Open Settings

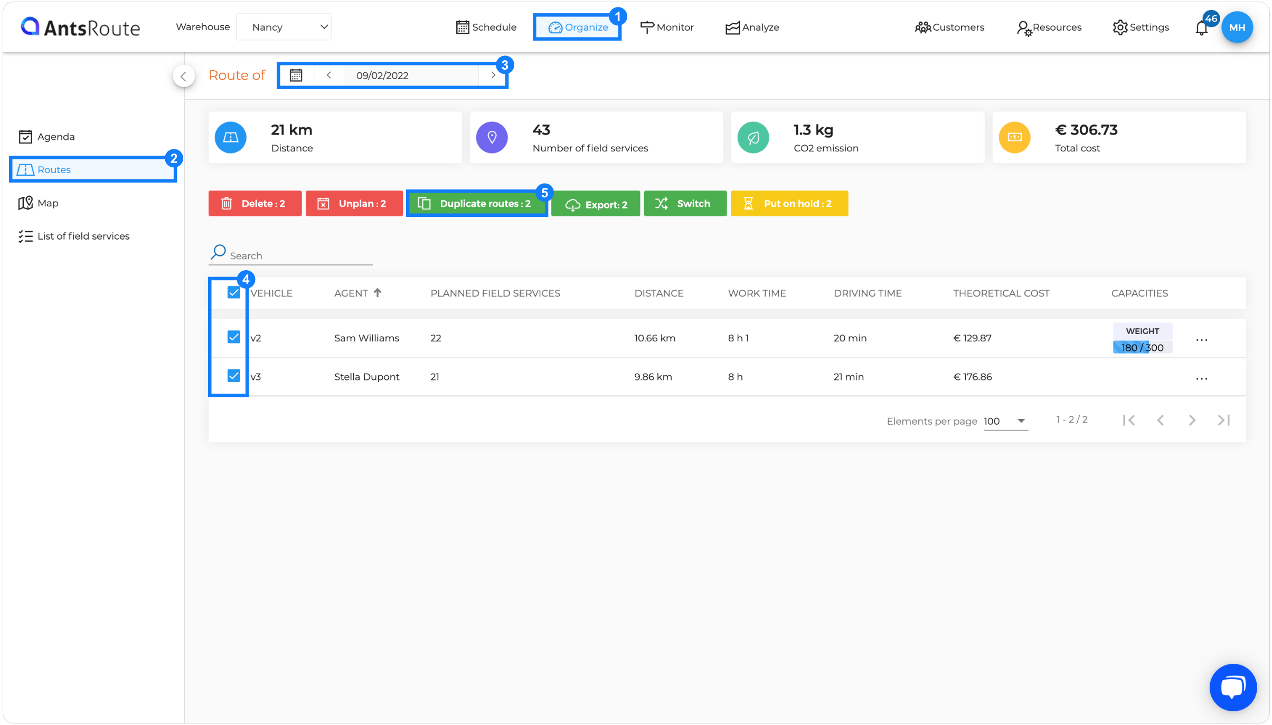tap(1141, 27)
